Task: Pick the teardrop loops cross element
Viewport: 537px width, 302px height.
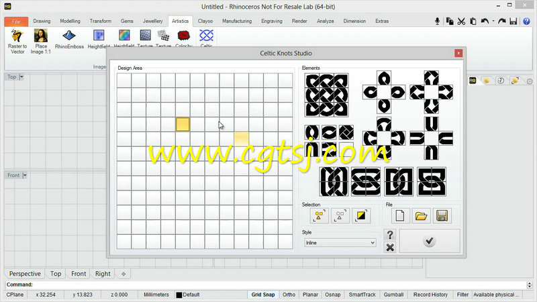Action: (383, 92)
